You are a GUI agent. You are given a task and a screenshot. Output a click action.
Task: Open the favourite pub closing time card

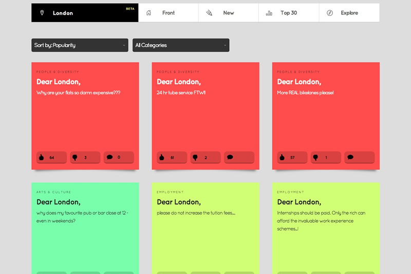pyautogui.click(x=85, y=228)
